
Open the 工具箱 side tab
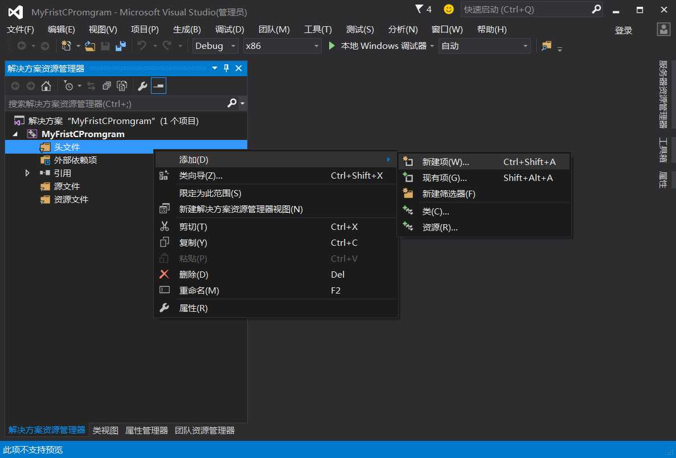click(x=663, y=150)
